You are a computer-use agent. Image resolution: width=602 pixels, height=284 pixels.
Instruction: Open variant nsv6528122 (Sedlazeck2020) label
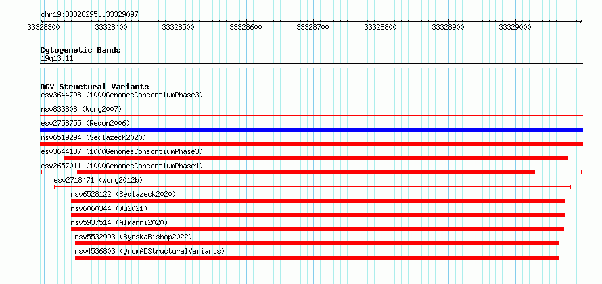click(x=123, y=194)
